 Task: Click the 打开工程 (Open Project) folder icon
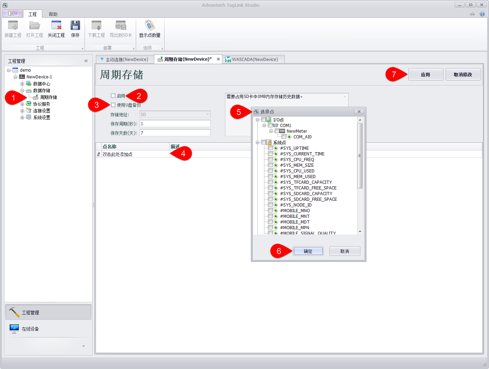[34, 26]
